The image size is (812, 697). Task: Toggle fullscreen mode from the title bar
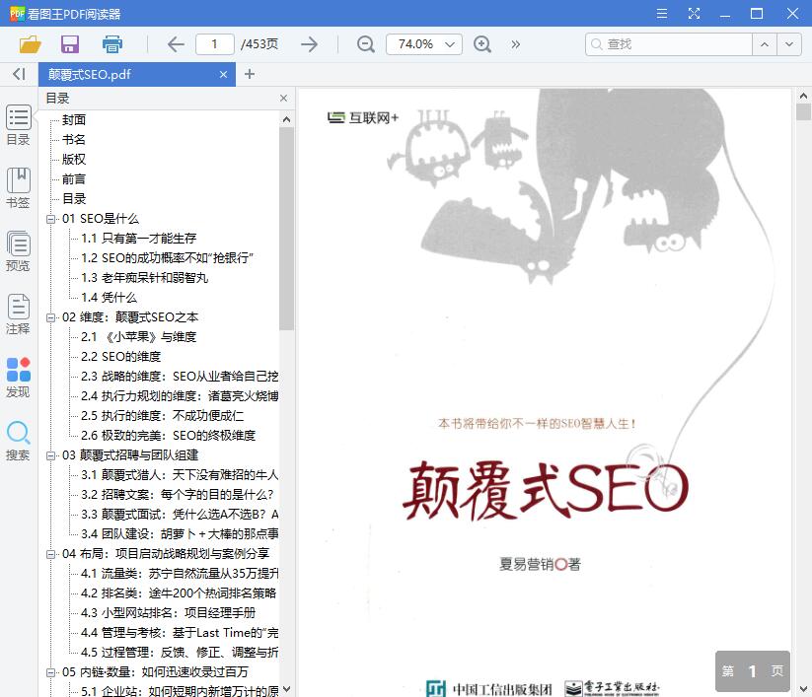694,13
